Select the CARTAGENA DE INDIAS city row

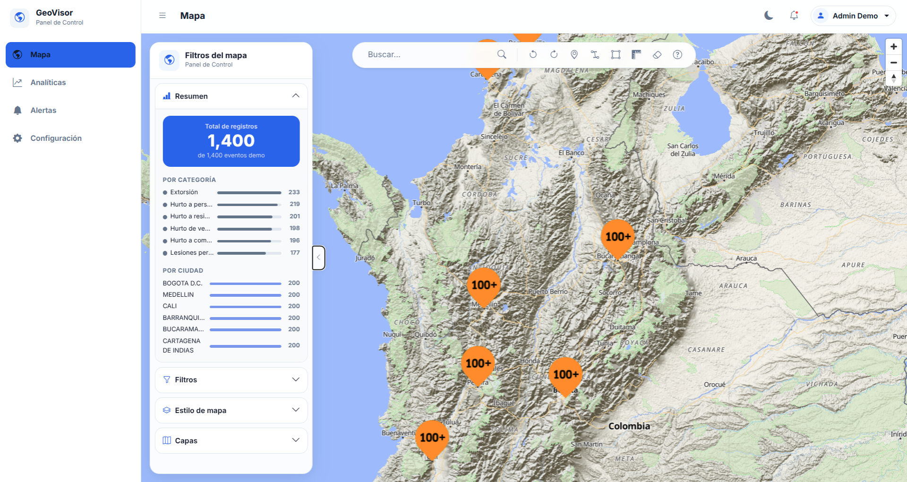[x=231, y=345]
